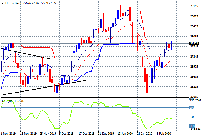The height and width of the screenshot is (137, 201).
Task: Click the CCI 0.00 axis label
Action: 192,117
